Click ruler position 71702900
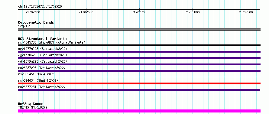 coord(245,12)
